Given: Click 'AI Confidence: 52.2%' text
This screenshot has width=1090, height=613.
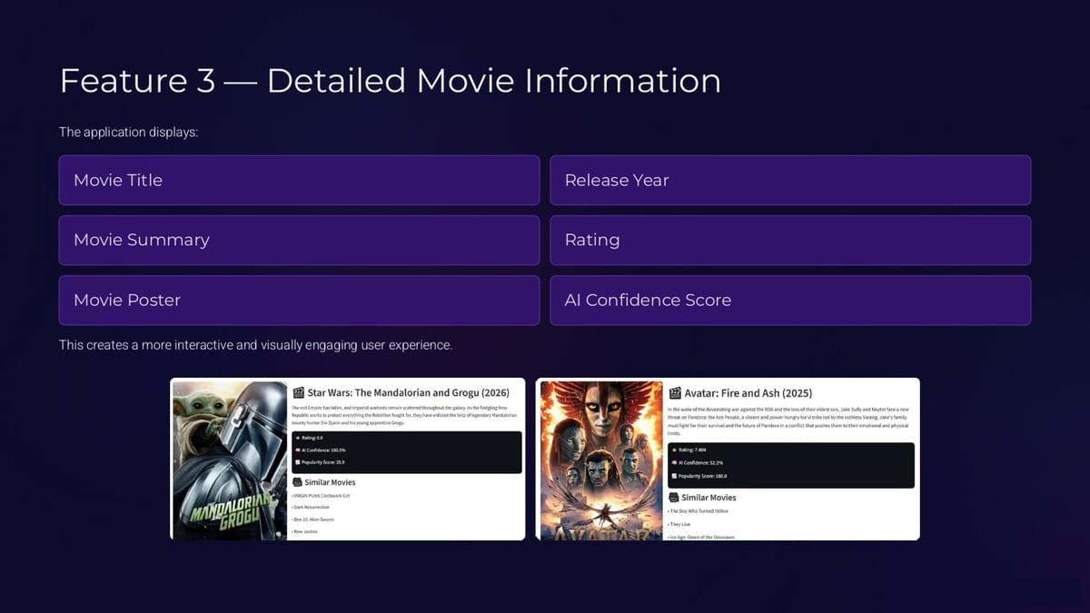Looking at the screenshot, I should pos(700,463).
